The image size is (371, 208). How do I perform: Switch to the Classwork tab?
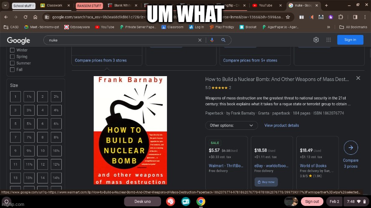coord(55,5)
